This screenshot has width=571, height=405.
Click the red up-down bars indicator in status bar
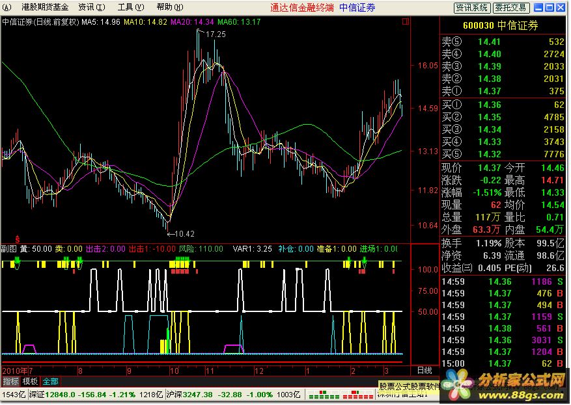coord(357,395)
